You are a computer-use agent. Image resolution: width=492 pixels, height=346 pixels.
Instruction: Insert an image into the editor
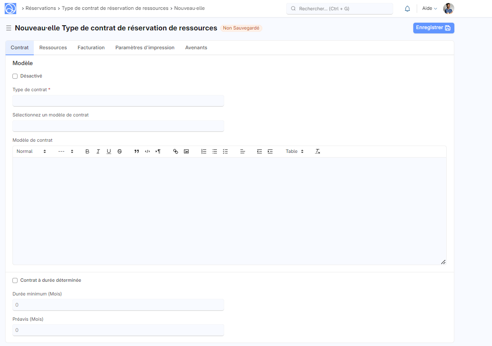pos(186,152)
